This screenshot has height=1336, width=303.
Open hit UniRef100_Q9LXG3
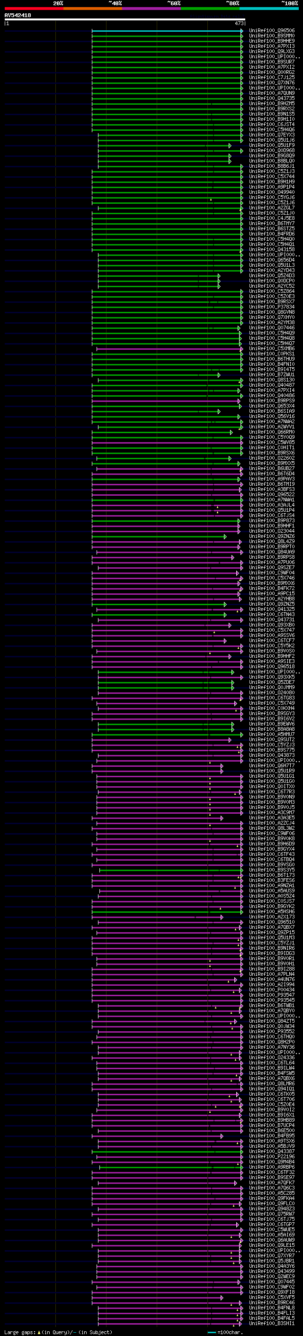pos(272,51)
